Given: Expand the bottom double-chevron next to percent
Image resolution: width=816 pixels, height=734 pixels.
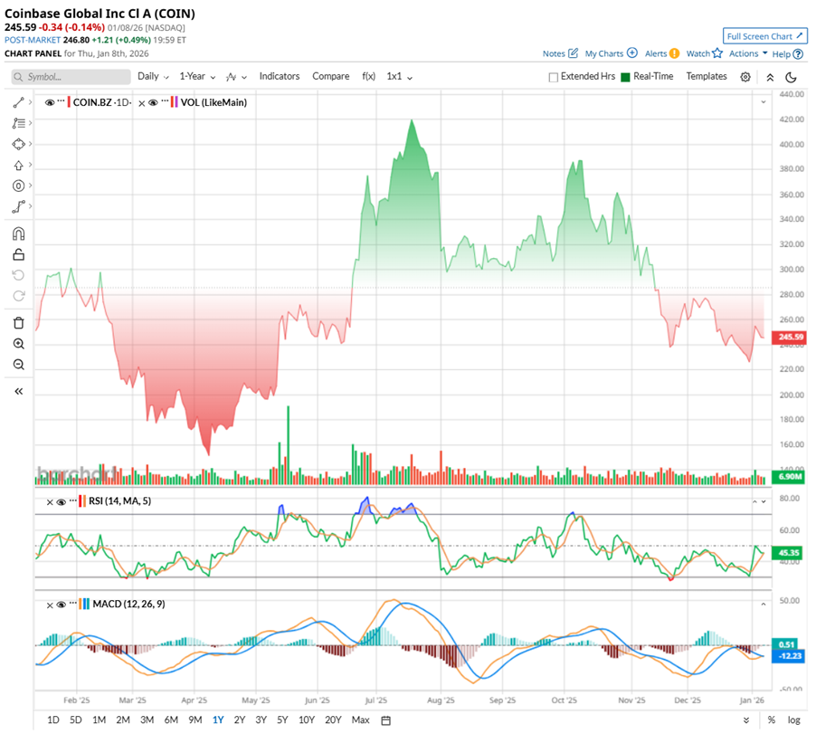Looking at the screenshot, I should pyautogui.click(x=746, y=720).
